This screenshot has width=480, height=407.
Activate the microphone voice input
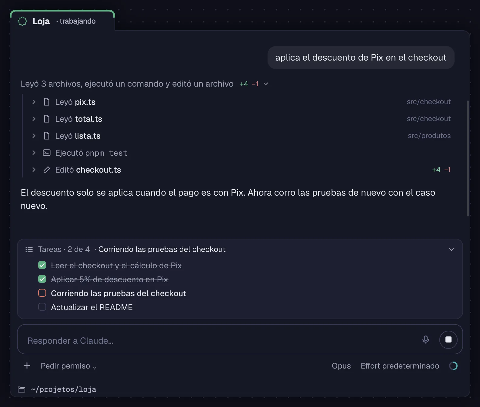coord(425,339)
